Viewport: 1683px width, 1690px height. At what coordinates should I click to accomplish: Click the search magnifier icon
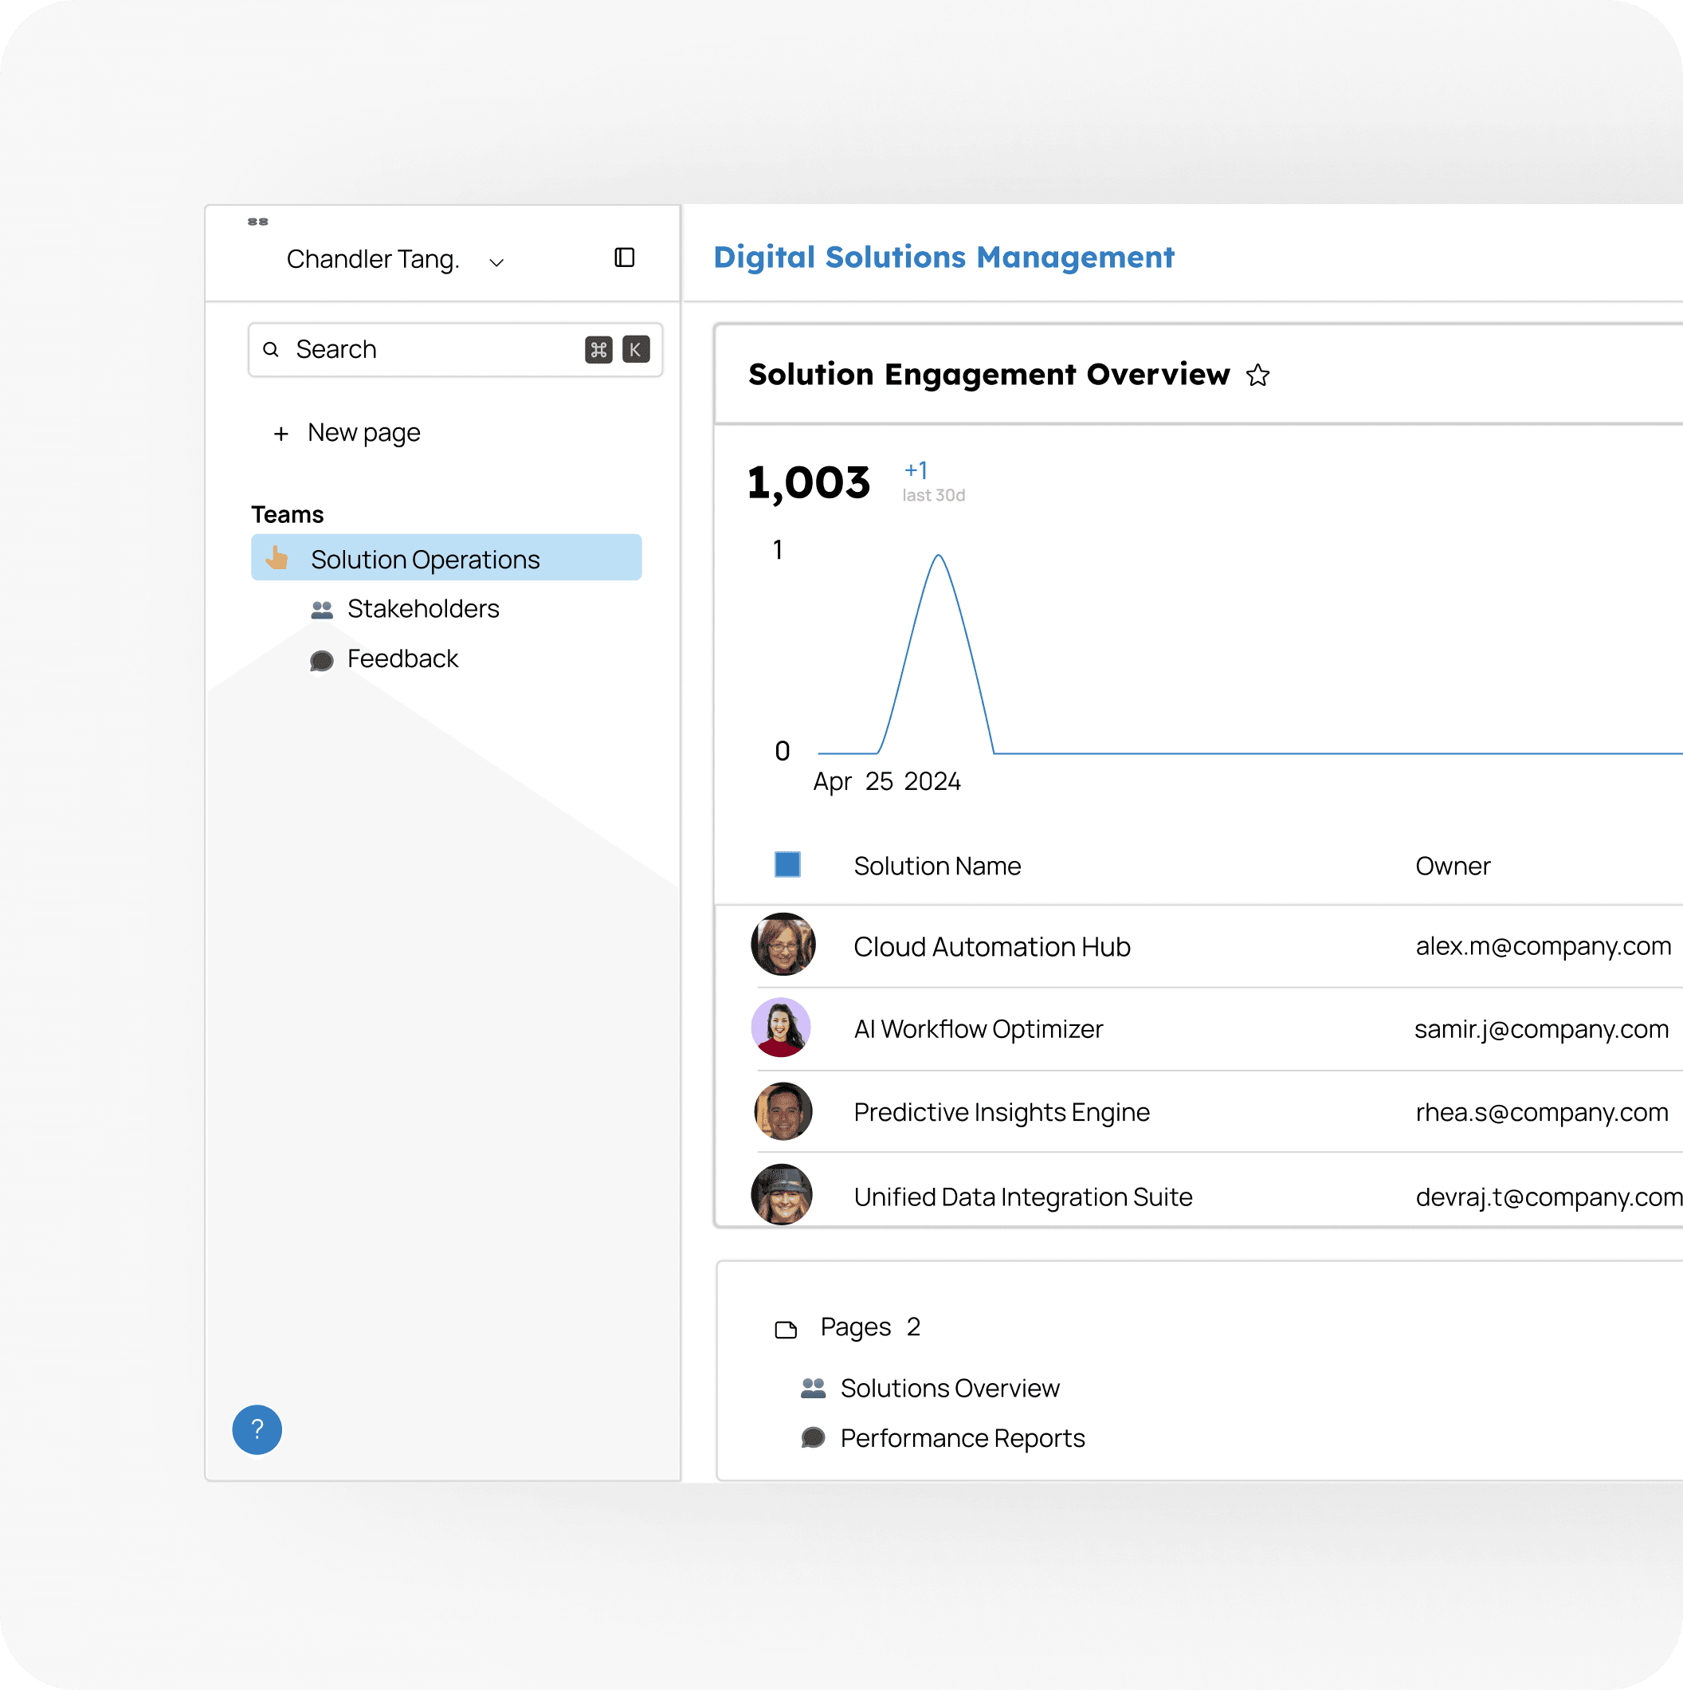(x=271, y=350)
